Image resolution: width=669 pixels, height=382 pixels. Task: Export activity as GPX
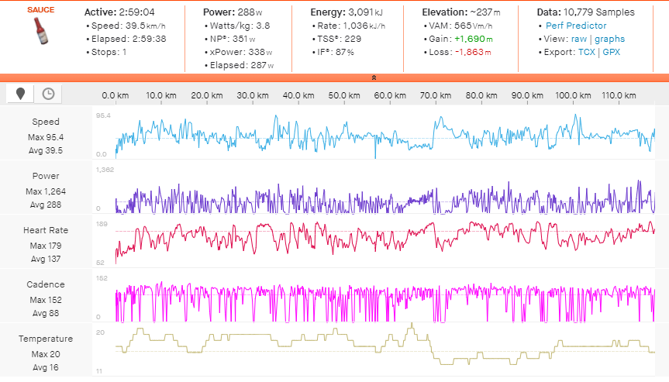click(611, 52)
